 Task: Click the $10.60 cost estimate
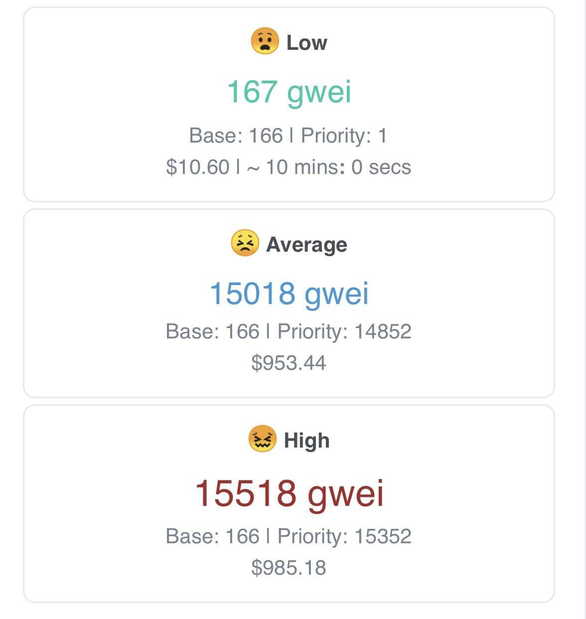tap(198, 167)
